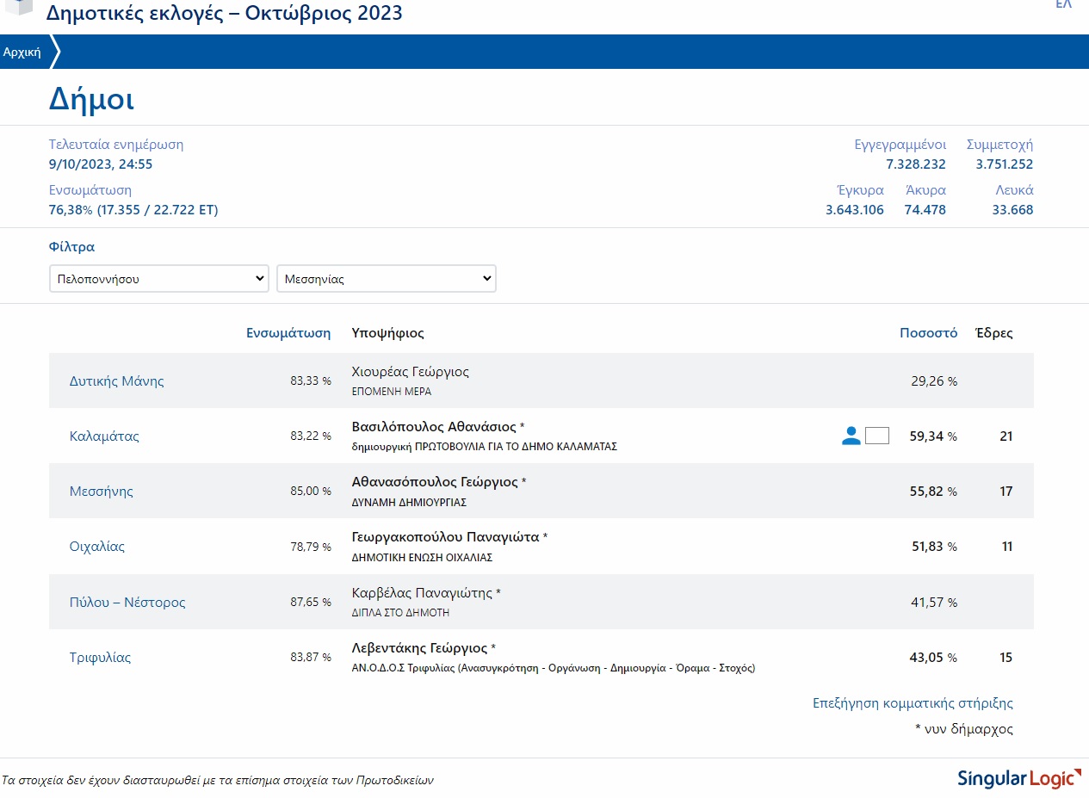Open the Καλαμάτας municipality results

click(x=104, y=436)
